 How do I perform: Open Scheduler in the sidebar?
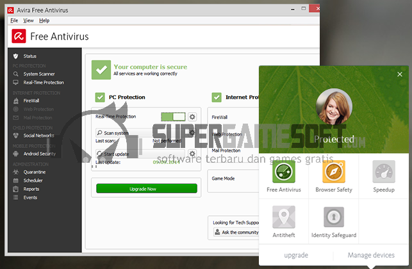33,181
